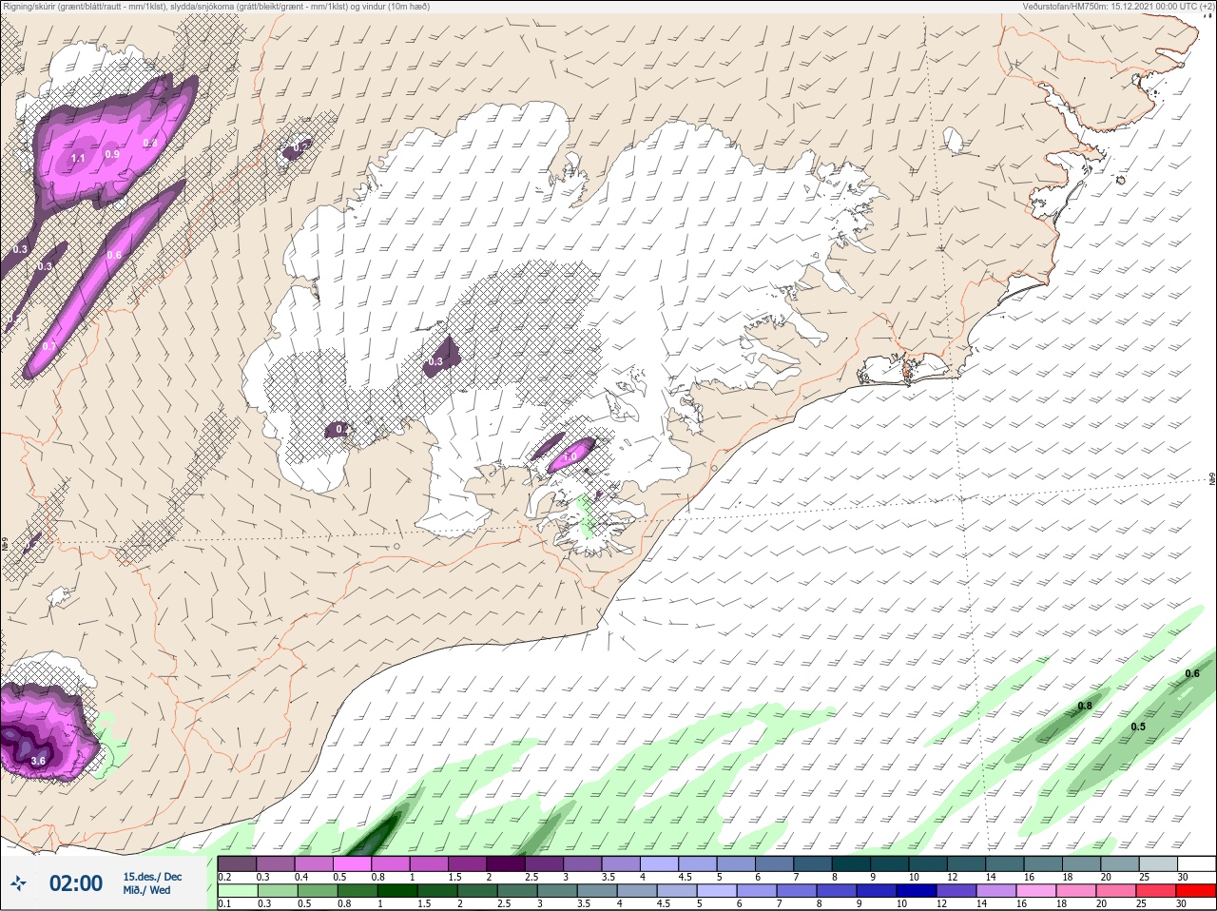Image resolution: width=1217 pixels, height=911 pixels.
Task: Pick the upper legend magenta swatch labeled 1
Action: pyautogui.click(x=430, y=863)
